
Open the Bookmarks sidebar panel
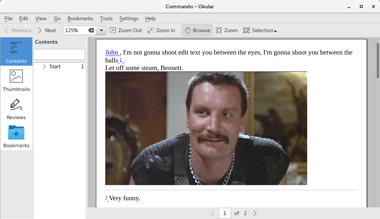pos(16,136)
